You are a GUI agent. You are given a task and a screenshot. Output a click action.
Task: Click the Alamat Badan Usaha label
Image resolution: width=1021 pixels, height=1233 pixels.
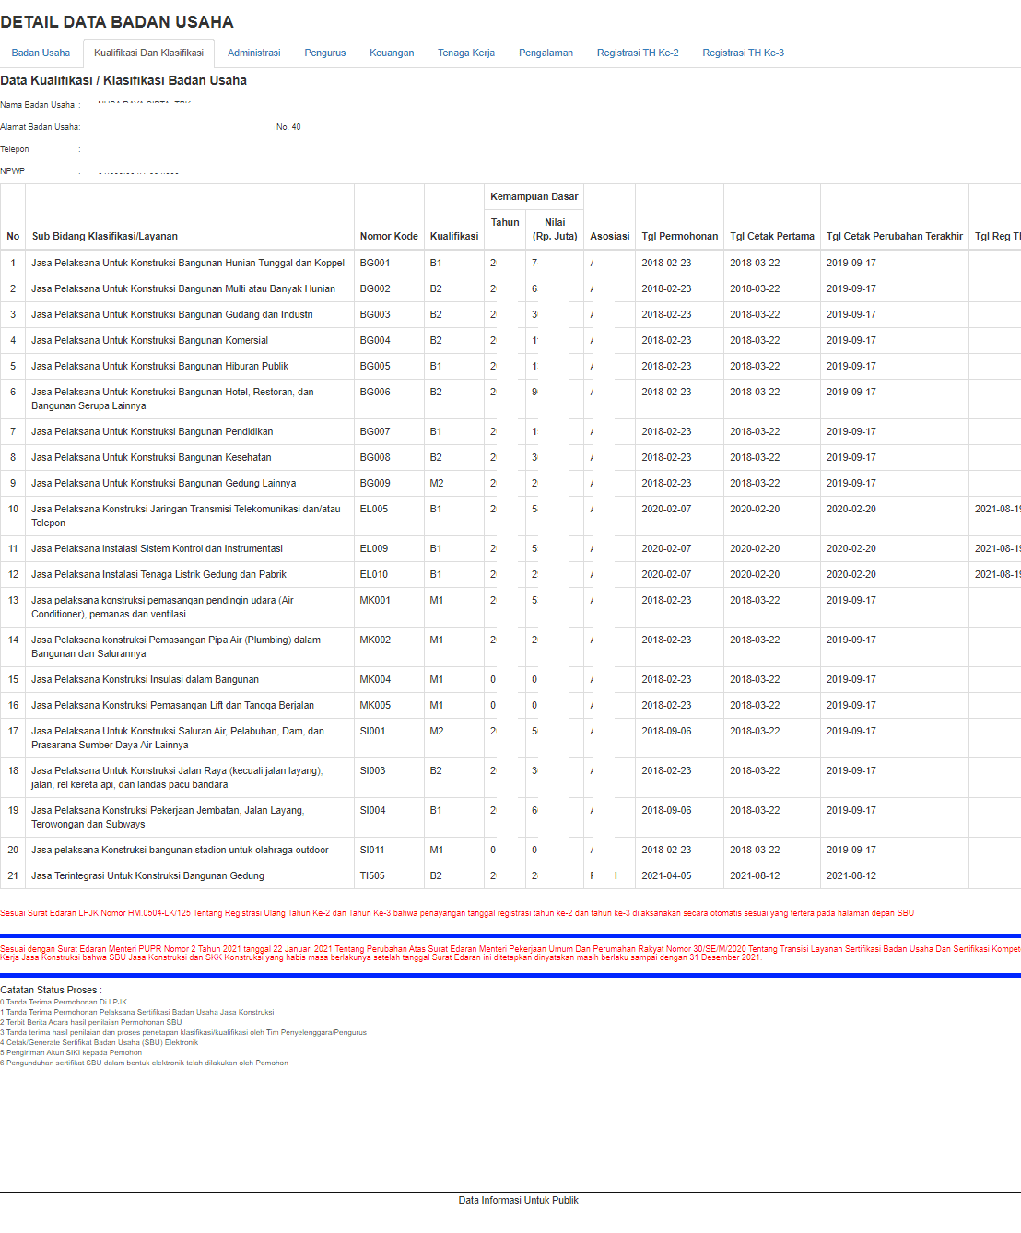coord(40,127)
